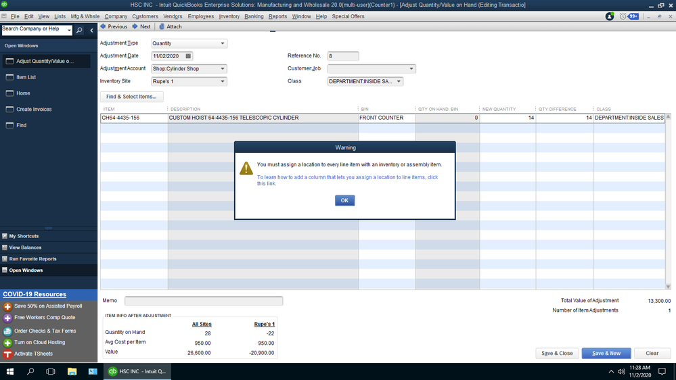
Task: Open the Customer:Job dropdown
Action: pos(411,68)
